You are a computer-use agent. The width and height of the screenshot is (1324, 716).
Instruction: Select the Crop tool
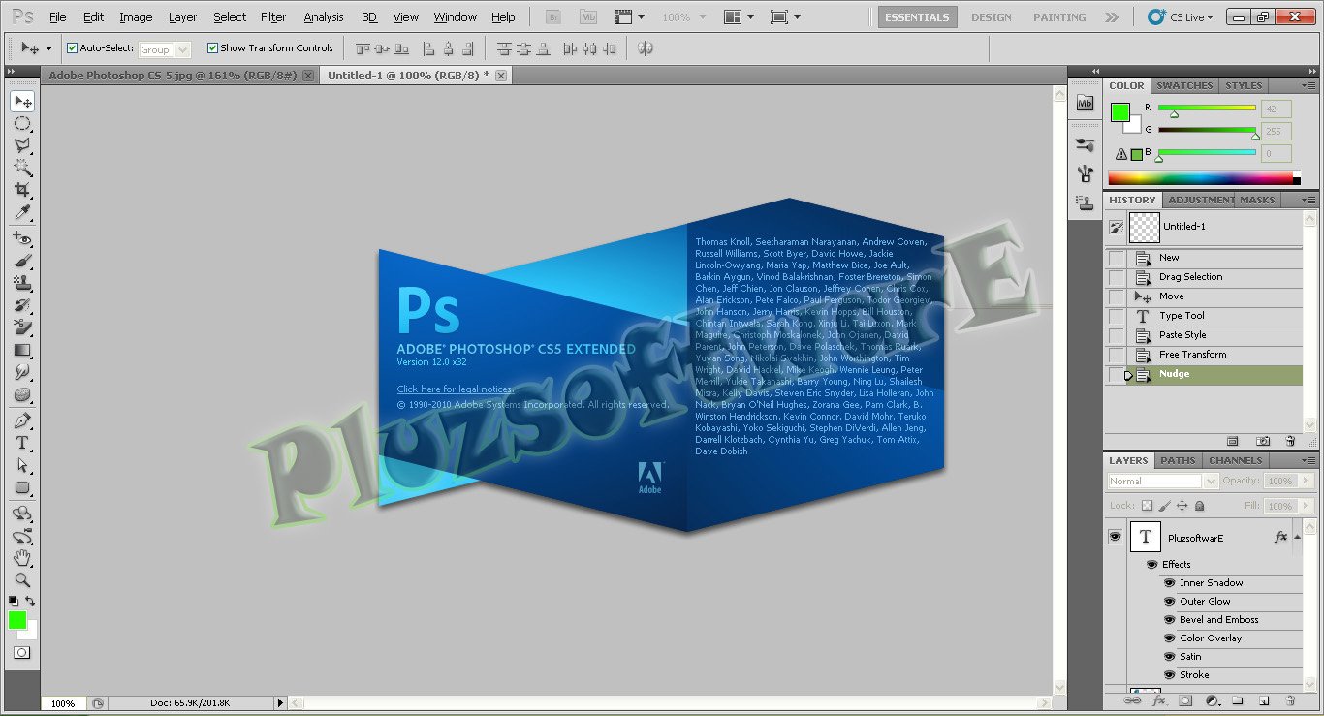point(22,190)
